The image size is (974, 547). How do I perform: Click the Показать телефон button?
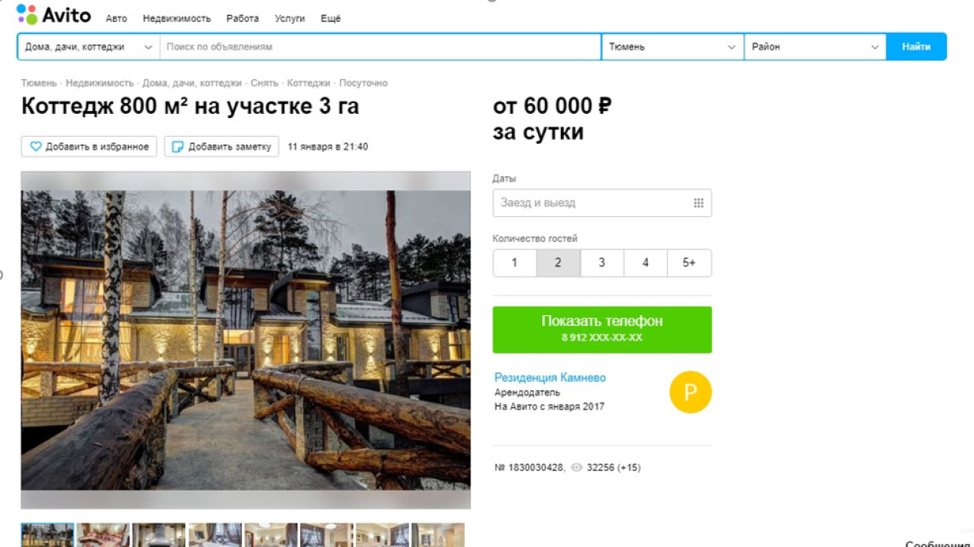[x=601, y=329]
